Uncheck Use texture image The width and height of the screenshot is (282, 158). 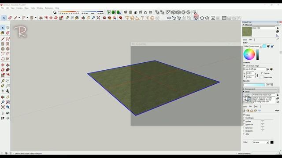coord(244,66)
